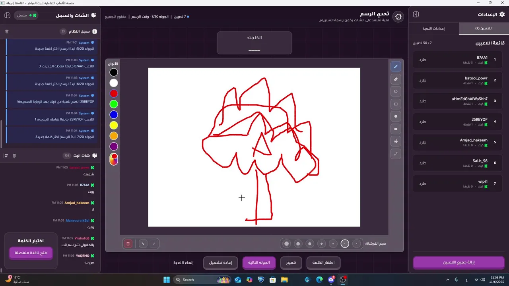This screenshot has width=509, height=286.
Task: Click the متصل connection status badge
Action: (x=27, y=15)
